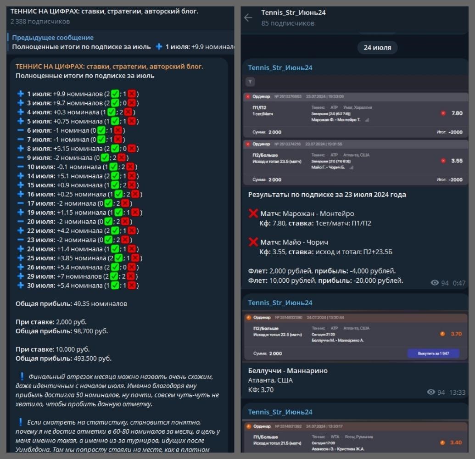Click the filter icon above the bet slips

click(250, 82)
